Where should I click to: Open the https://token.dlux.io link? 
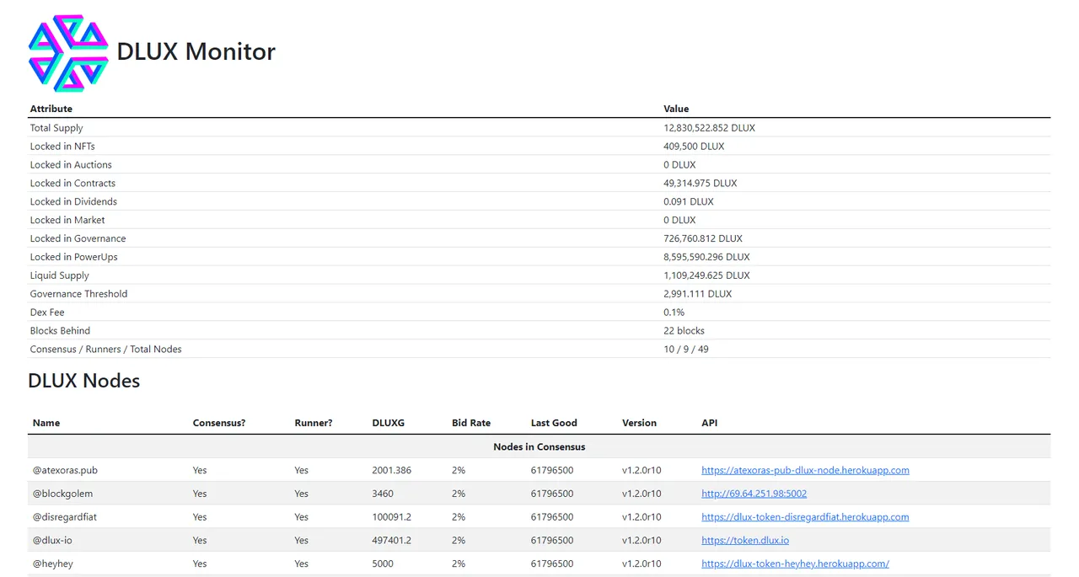coord(745,541)
